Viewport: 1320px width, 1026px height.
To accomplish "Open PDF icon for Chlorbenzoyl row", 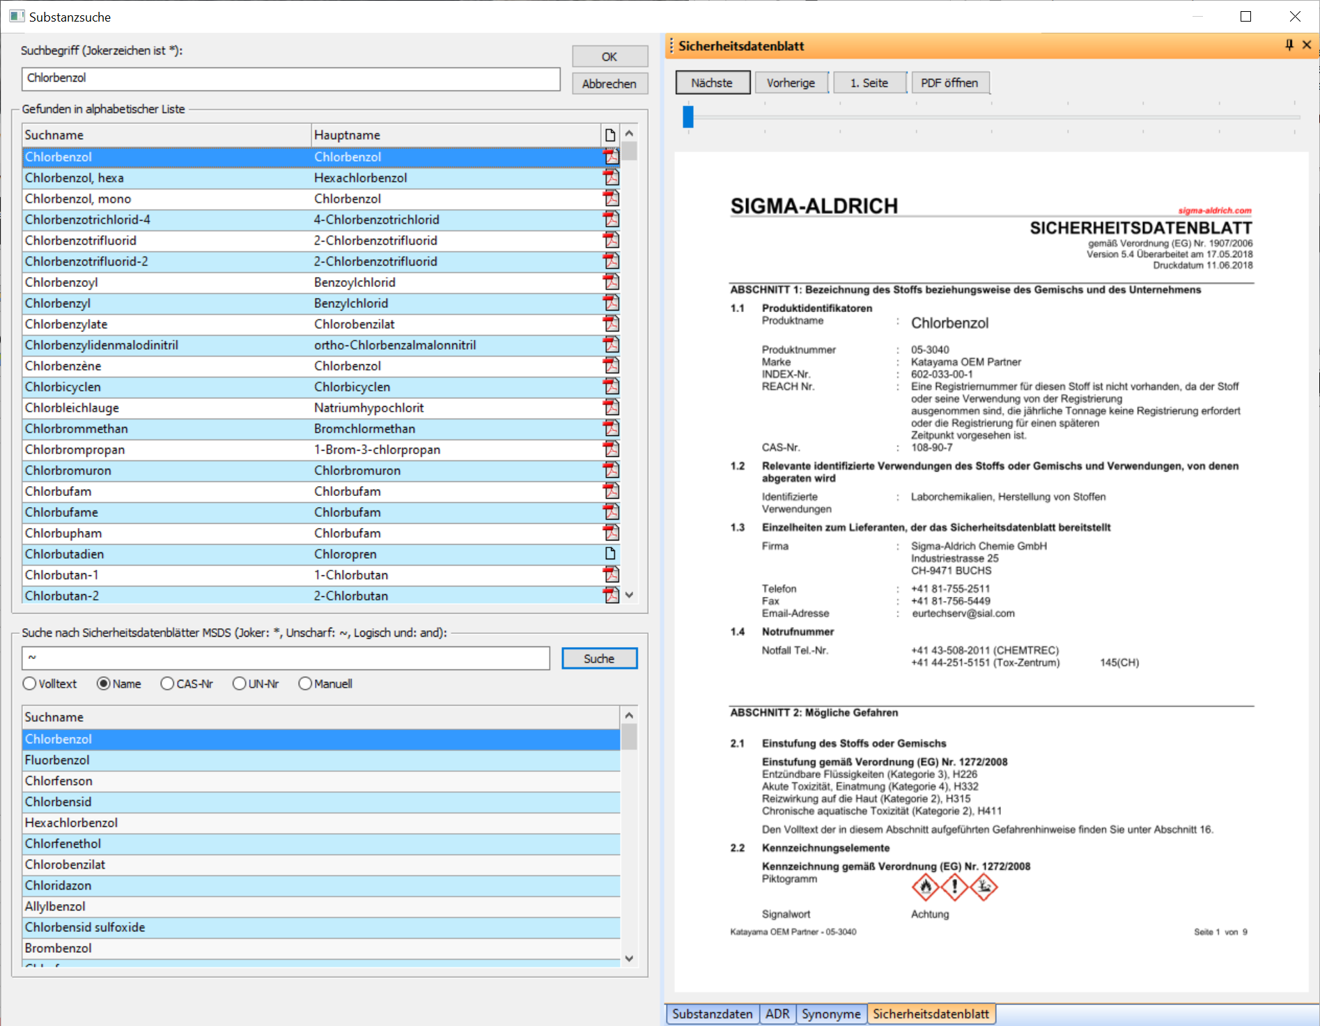I will click(x=611, y=282).
